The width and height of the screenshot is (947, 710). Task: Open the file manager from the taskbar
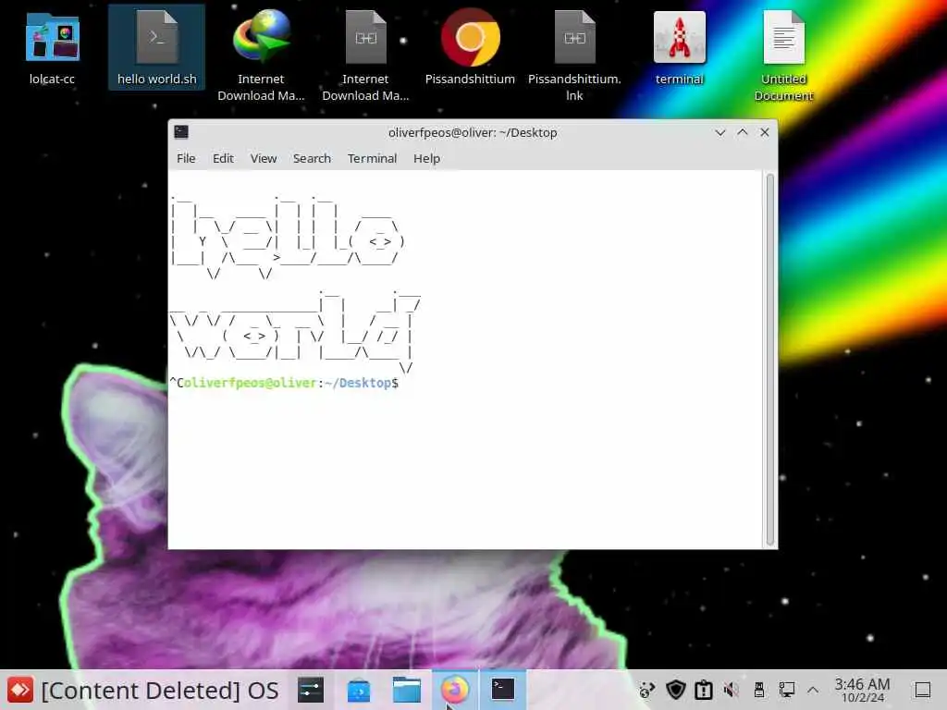click(x=407, y=690)
